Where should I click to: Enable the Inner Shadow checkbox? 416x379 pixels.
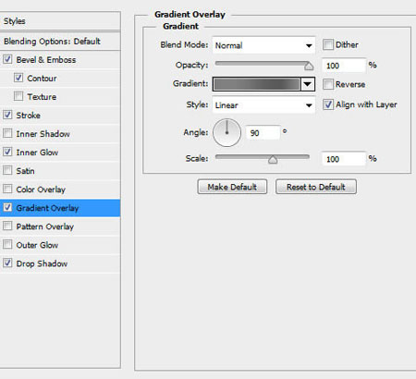coord(7,133)
